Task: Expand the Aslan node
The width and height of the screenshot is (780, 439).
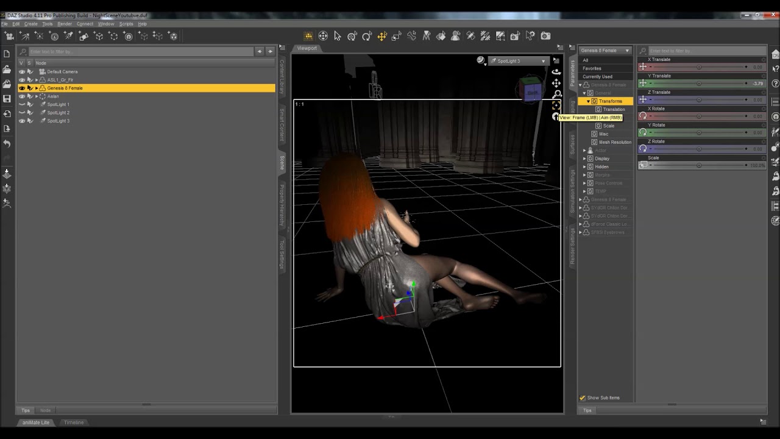Action: 37,96
